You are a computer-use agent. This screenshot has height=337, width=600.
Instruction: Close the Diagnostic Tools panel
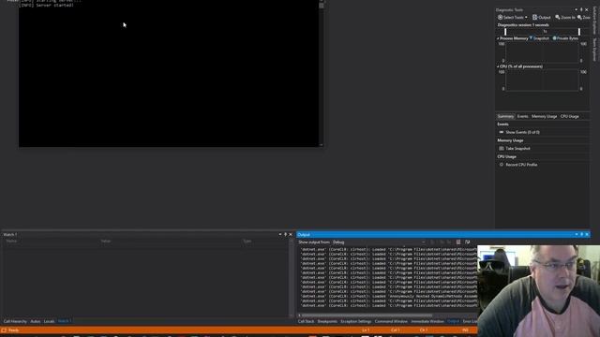tap(587, 10)
